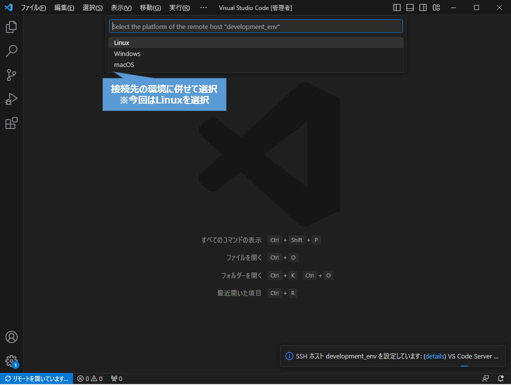Click the details link in the SSH notification
The image size is (511, 385).
[434, 356]
